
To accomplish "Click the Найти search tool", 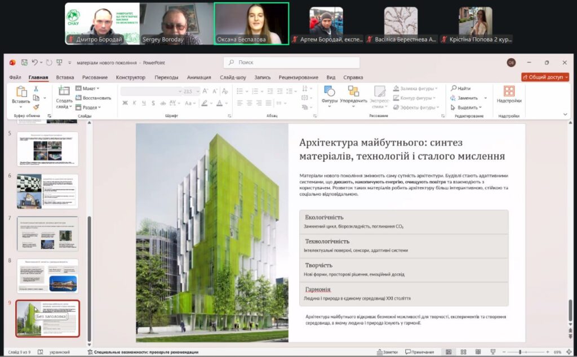I will (460, 88).
